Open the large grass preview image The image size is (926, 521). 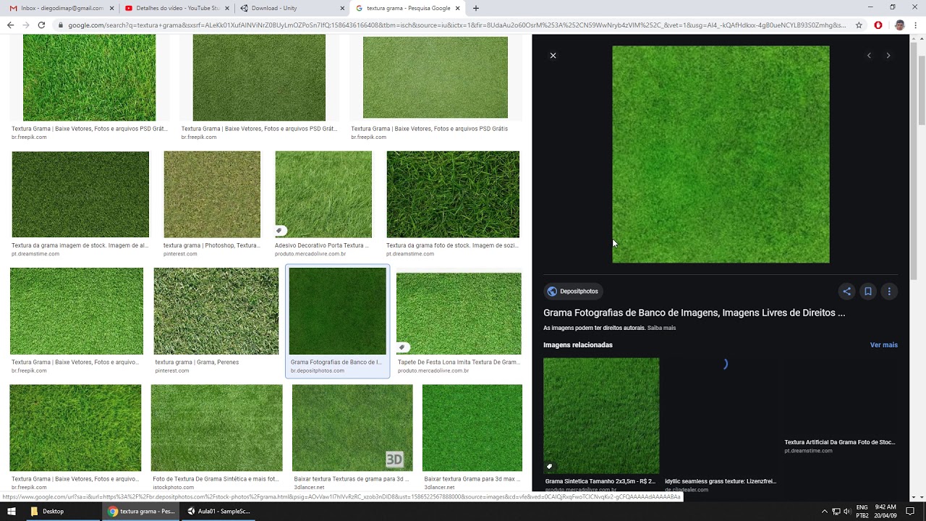(721, 154)
